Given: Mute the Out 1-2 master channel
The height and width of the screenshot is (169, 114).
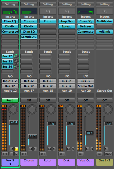Looking at the screenshot, I should [106, 149].
